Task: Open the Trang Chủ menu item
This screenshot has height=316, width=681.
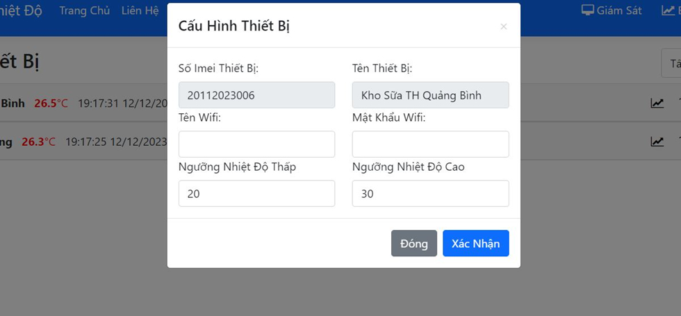Action: pos(85,11)
